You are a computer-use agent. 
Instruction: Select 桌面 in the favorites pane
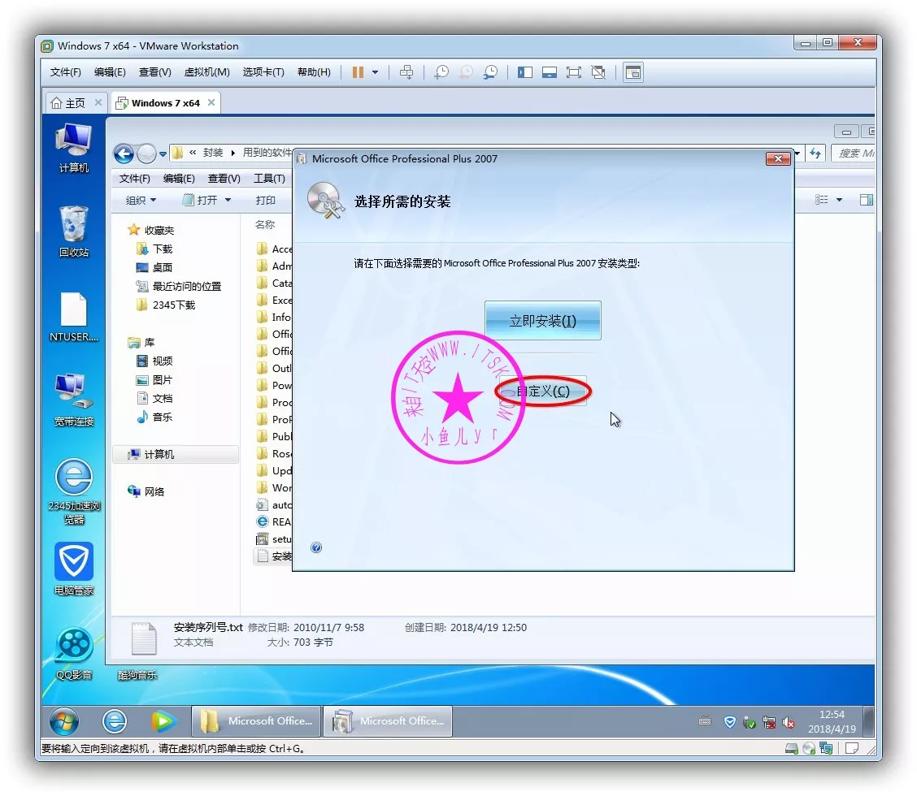(163, 267)
